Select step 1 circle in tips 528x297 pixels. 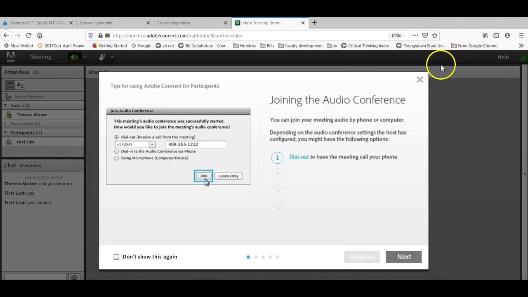point(277,158)
